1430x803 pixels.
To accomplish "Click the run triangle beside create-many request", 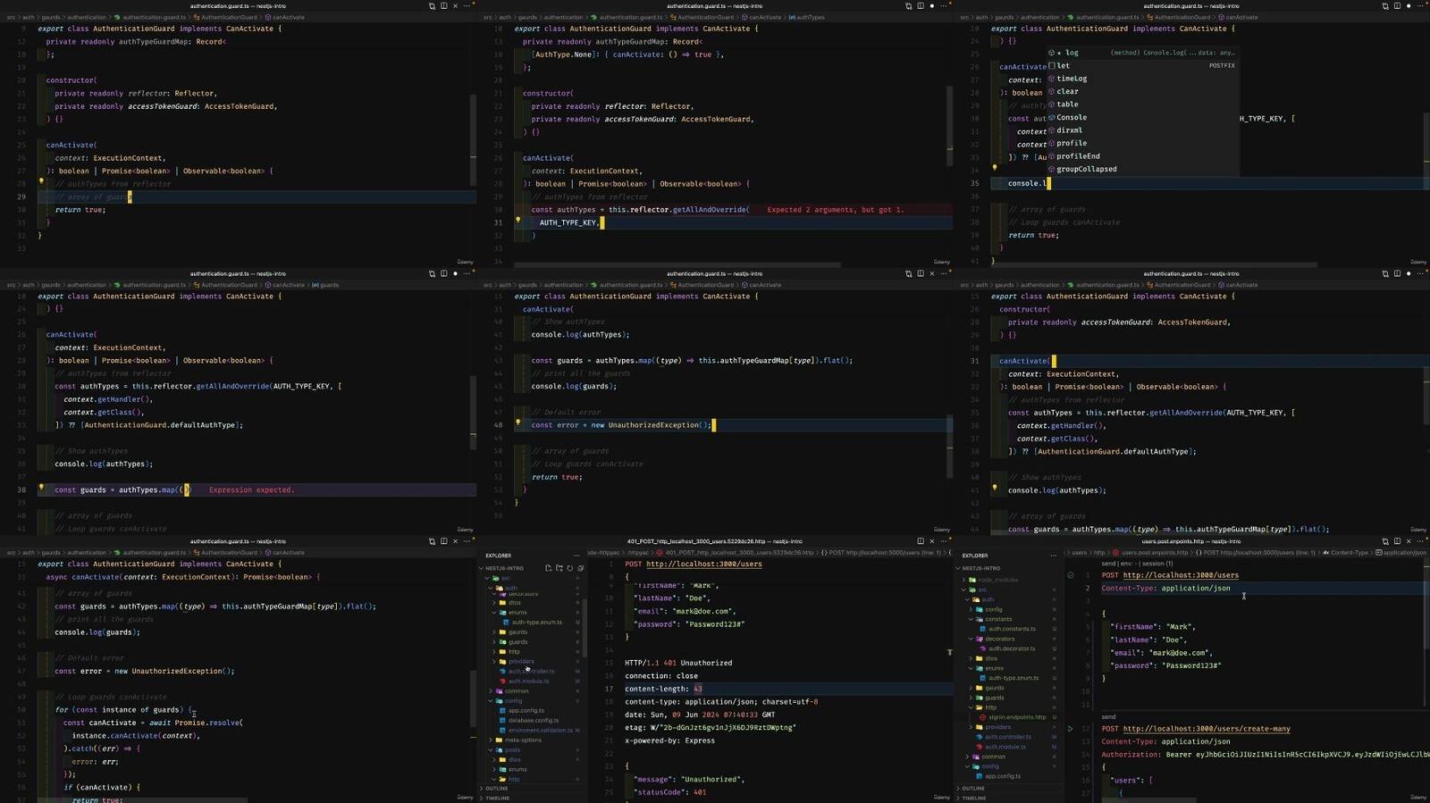I will click(x=1070, y=729).
